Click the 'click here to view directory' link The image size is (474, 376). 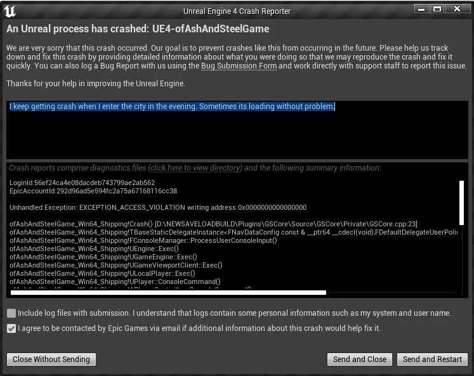195,168
